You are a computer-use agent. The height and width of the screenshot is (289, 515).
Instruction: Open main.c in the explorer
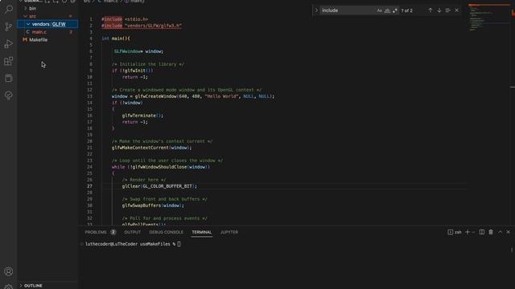pyautogui.click(x=39, y=32)
